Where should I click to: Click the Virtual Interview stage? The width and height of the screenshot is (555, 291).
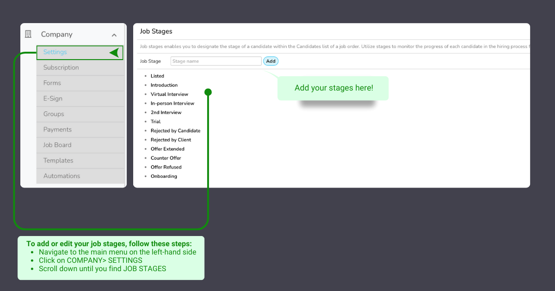169,94
